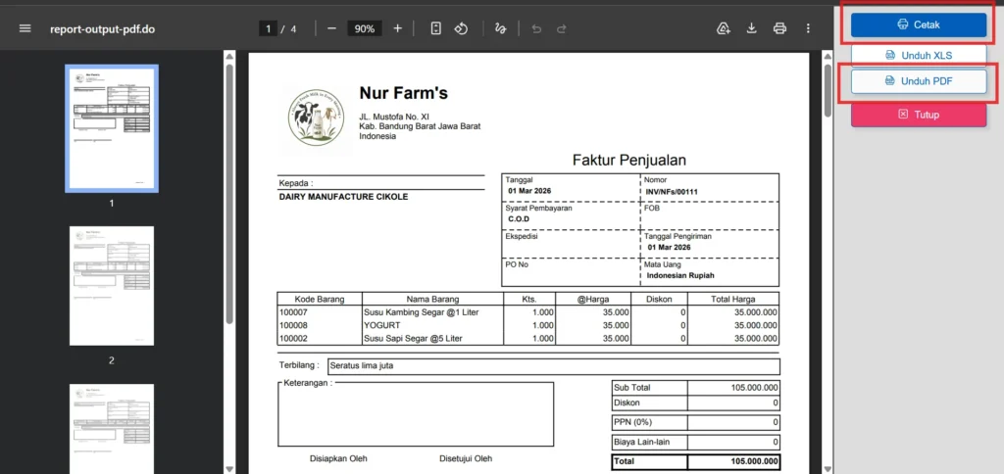The image size is (1004, 474).
Task: Click the bold Total amount 105.000.000
Action: (754, 461)
